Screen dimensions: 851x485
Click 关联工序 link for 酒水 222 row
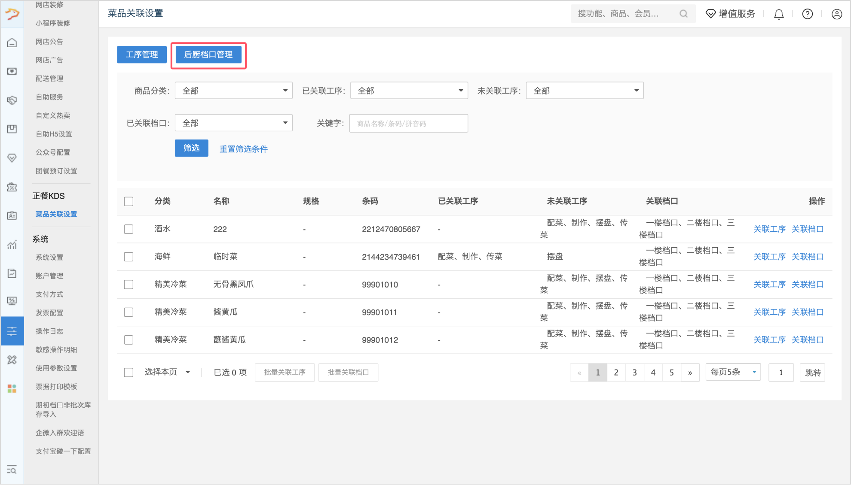click(769, 229)
